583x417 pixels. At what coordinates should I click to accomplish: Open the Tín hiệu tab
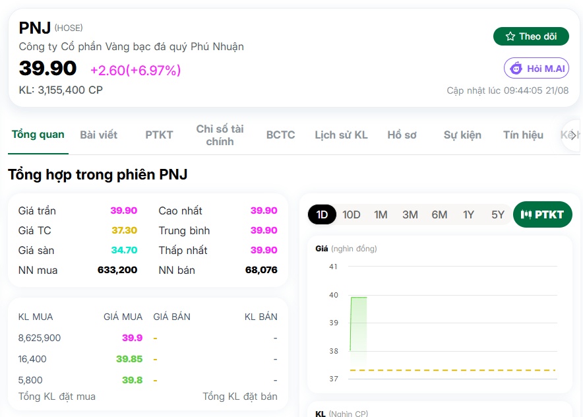click(x=523, y=135)
